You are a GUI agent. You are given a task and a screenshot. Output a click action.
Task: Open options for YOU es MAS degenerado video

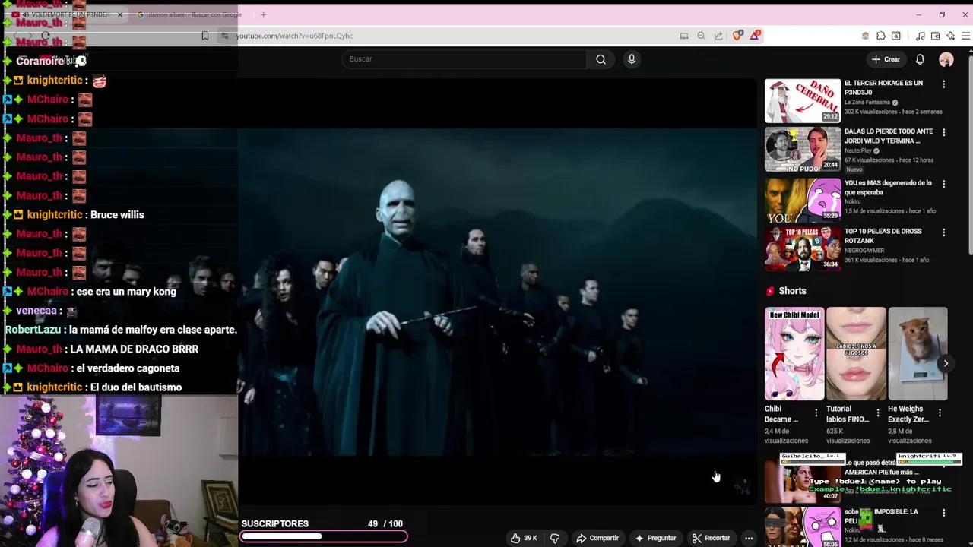(943, 184)
